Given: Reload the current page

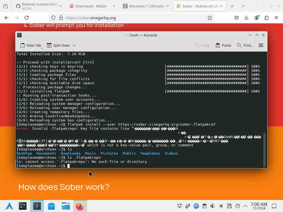Looking at the screenshot, I should [x=27, y=18].
